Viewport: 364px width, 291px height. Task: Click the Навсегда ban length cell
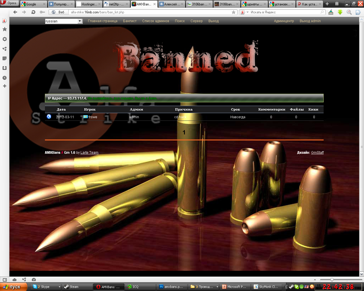coord(238,117)
